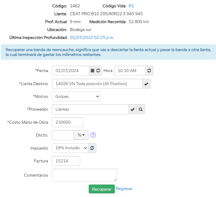The height and width of the screenshot is (197, 216).
Task: Expand the Impuesto 19% Incluido dropdown
Action: coord(70,148)
